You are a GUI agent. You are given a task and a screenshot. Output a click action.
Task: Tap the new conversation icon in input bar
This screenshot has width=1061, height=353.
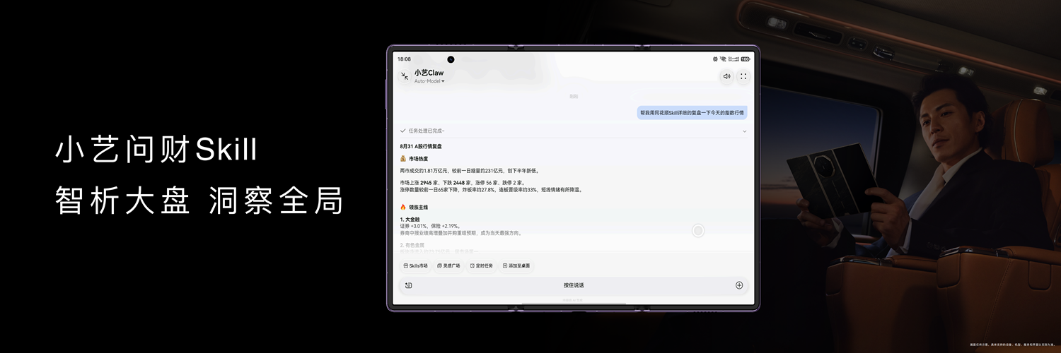pyautogui.click(x=408, y=285)
